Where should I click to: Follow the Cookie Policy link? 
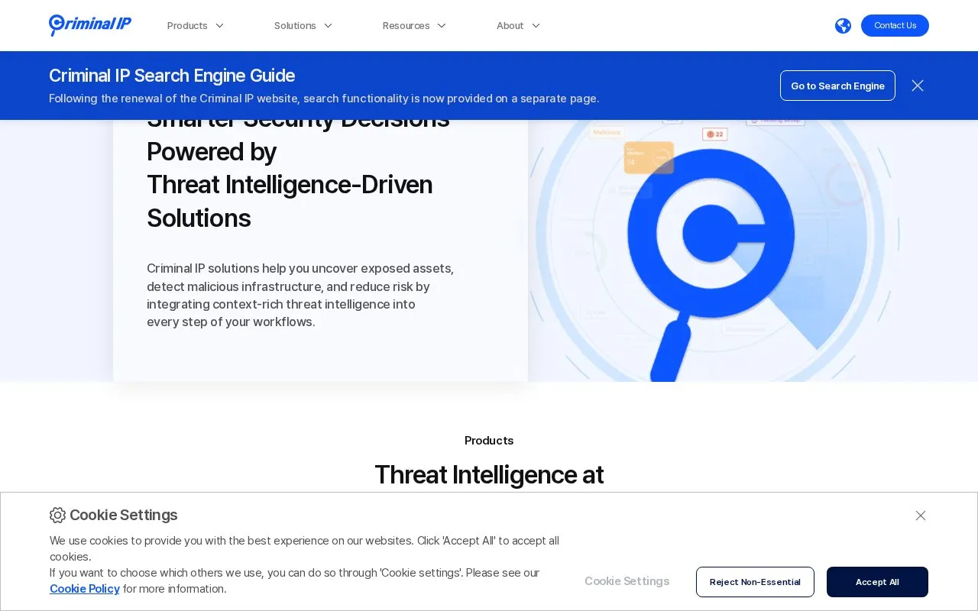click(85, 589)
